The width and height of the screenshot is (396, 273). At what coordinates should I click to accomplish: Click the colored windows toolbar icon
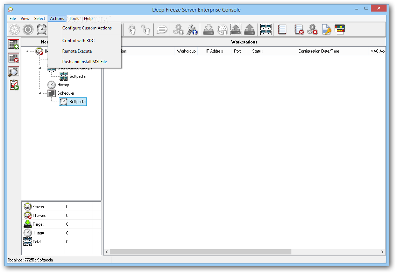click(x=340, y=29)
